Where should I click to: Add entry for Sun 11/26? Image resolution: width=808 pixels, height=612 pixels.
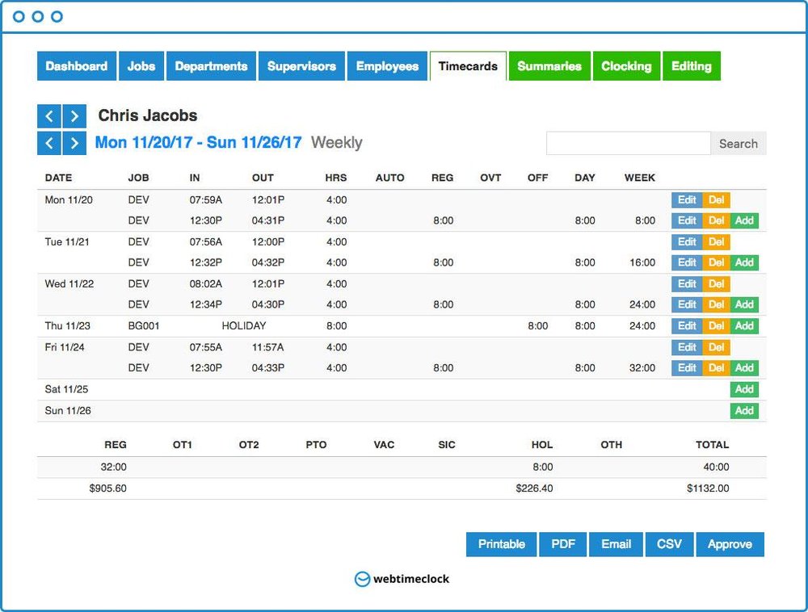point(744,410)
